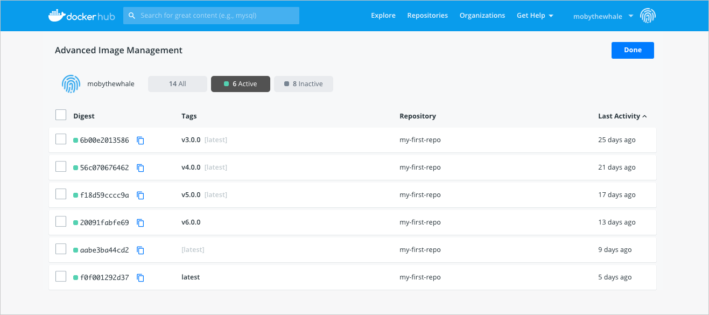The image size is (709, 315).
Task: Open the Repositories menu
Action: (427, 15)
